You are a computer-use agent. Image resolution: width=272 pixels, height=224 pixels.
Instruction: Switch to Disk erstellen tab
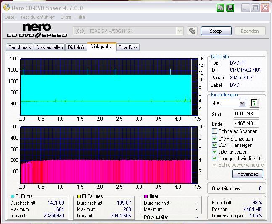tap(49, 47)
